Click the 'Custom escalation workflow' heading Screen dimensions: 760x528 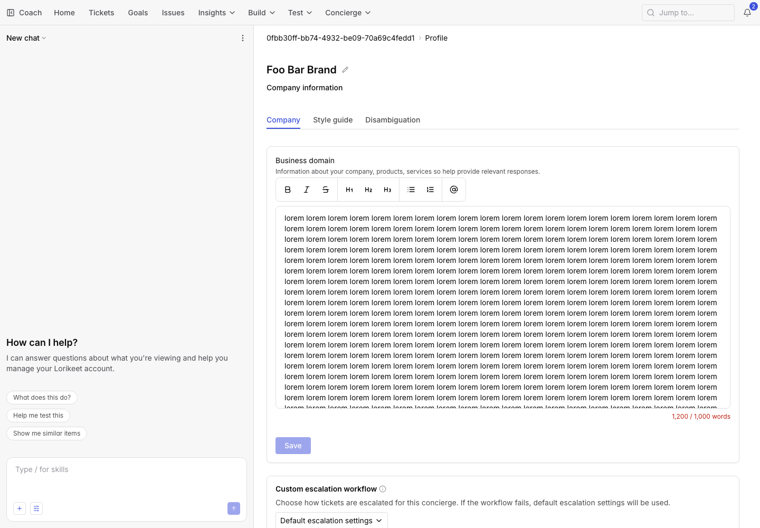pyautogui.click(x=326, y=489)
